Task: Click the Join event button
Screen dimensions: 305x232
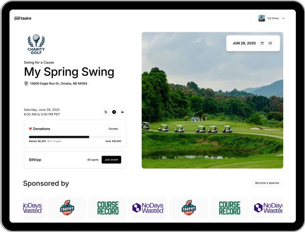Action: click(x=112, y=159)
